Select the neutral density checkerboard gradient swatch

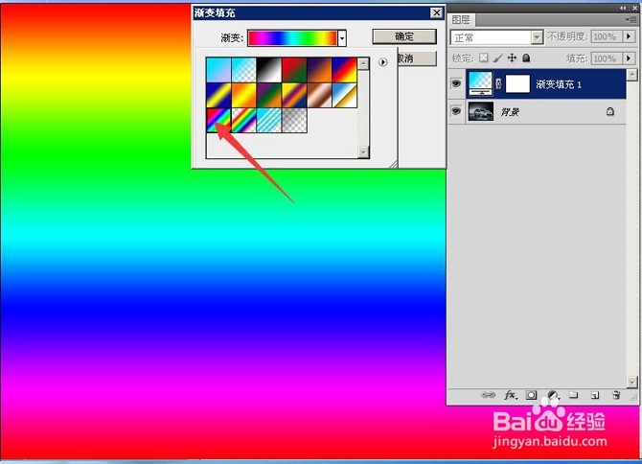[294, 120]
